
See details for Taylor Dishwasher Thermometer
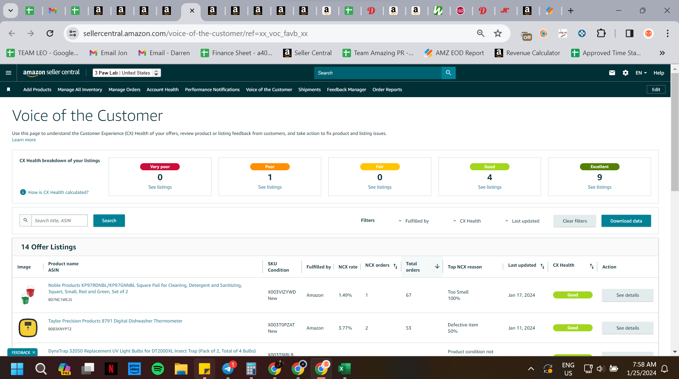tap(627, 328)
